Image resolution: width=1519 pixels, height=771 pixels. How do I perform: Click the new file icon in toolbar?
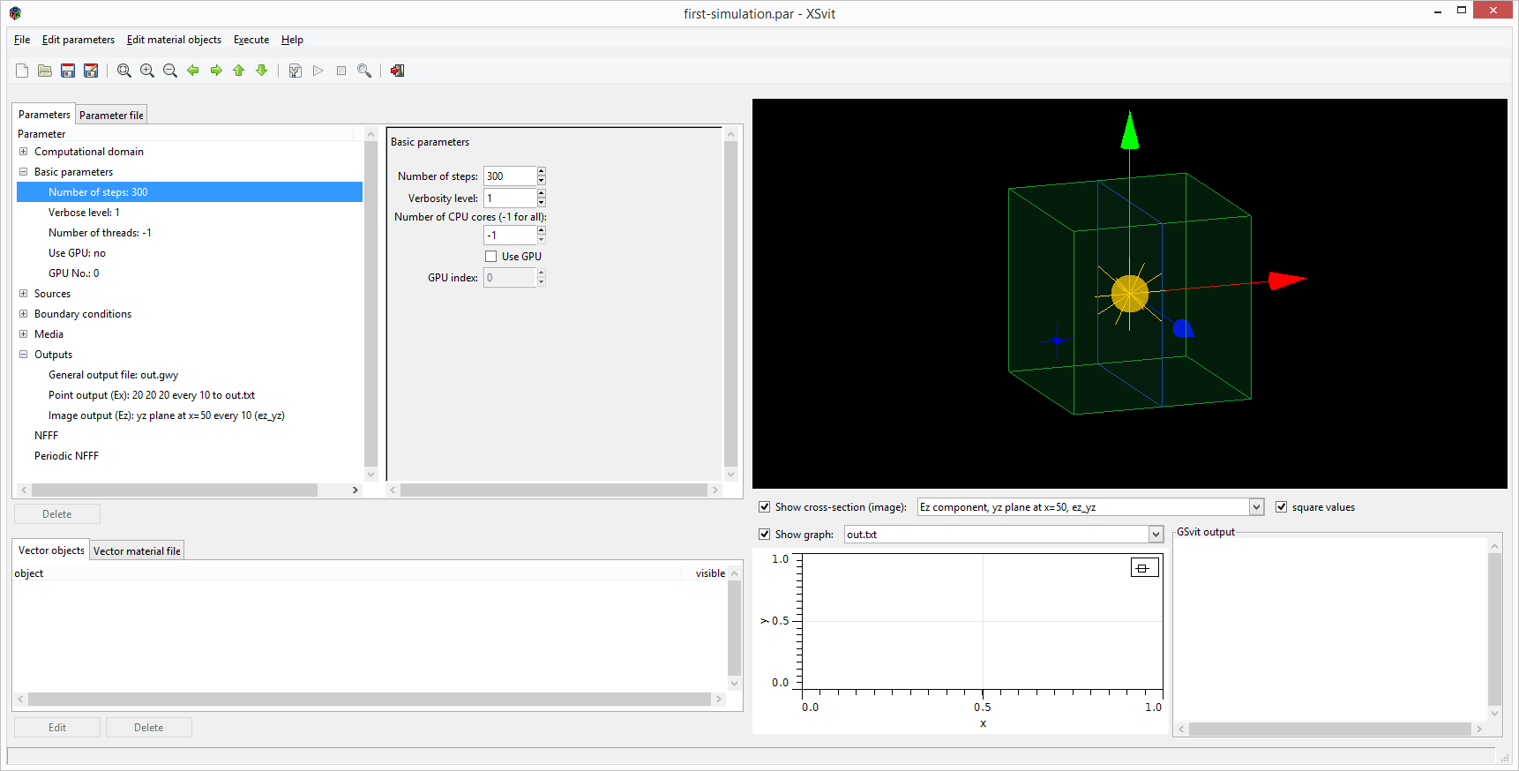point(22,71)
